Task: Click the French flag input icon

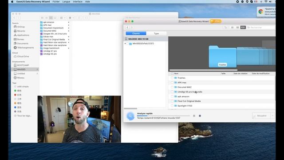Action: pos(256,2)
